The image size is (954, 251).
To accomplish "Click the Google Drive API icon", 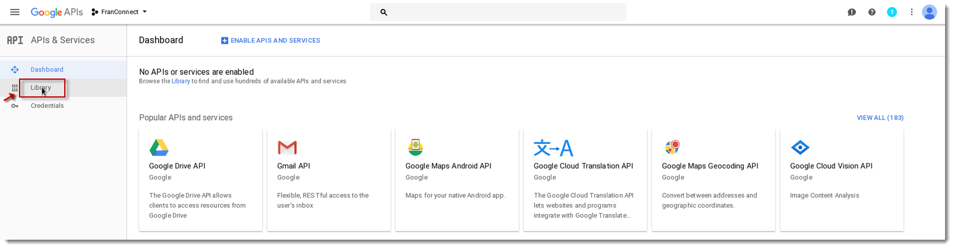I will click(x=159, y=147).
